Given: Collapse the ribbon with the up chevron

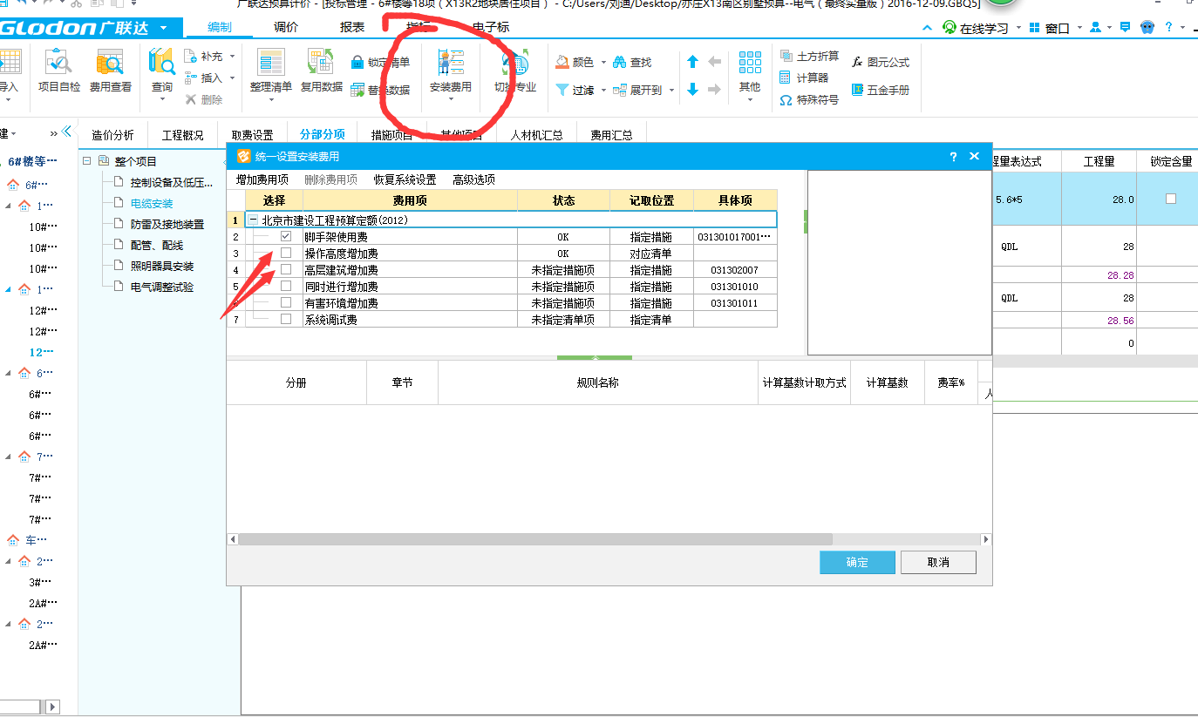Looking at the screenshot, I should coord(926,28).
